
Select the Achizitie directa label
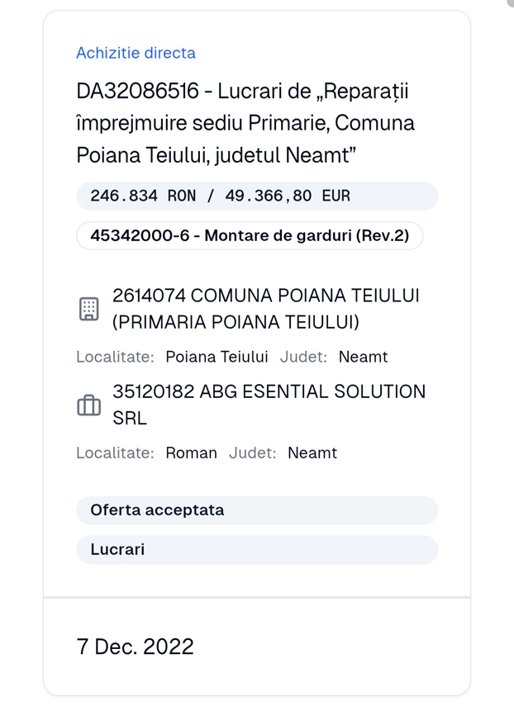click(x=136, y=53)
